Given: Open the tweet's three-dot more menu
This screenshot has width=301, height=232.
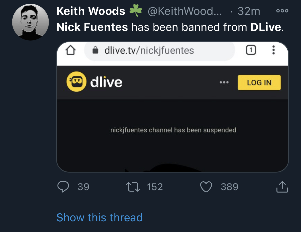Looking at the screenshot, I should click(x=282, y=11).
